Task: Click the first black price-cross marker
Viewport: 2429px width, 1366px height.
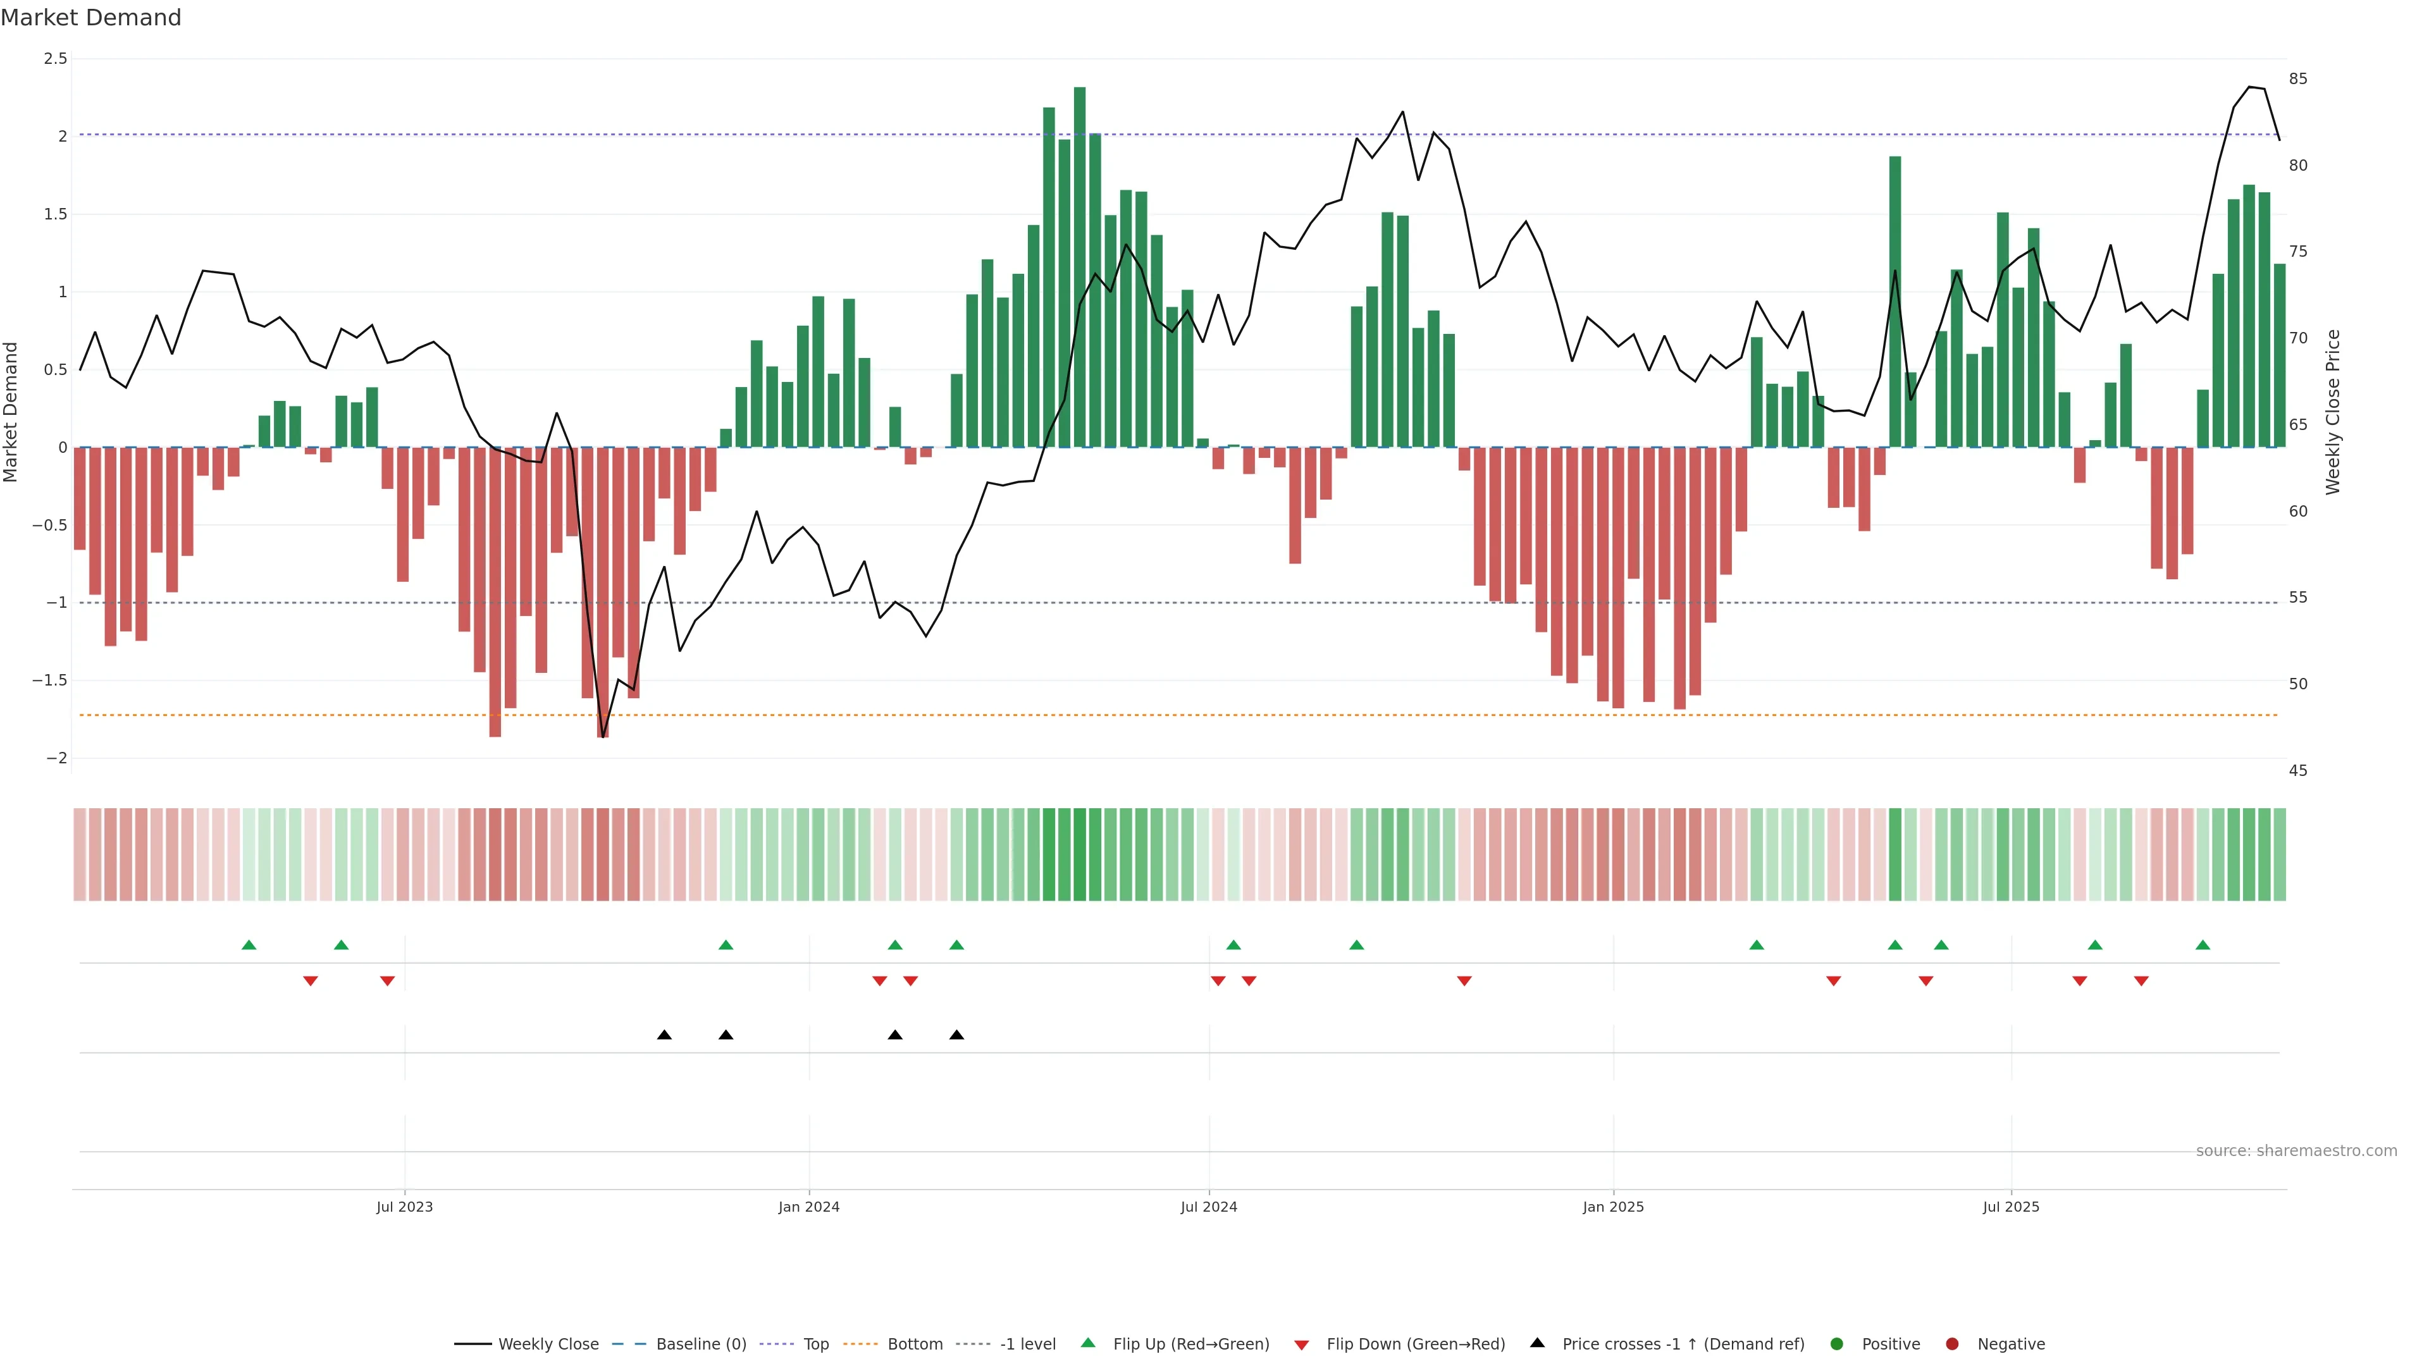Action: point(664,1035)
